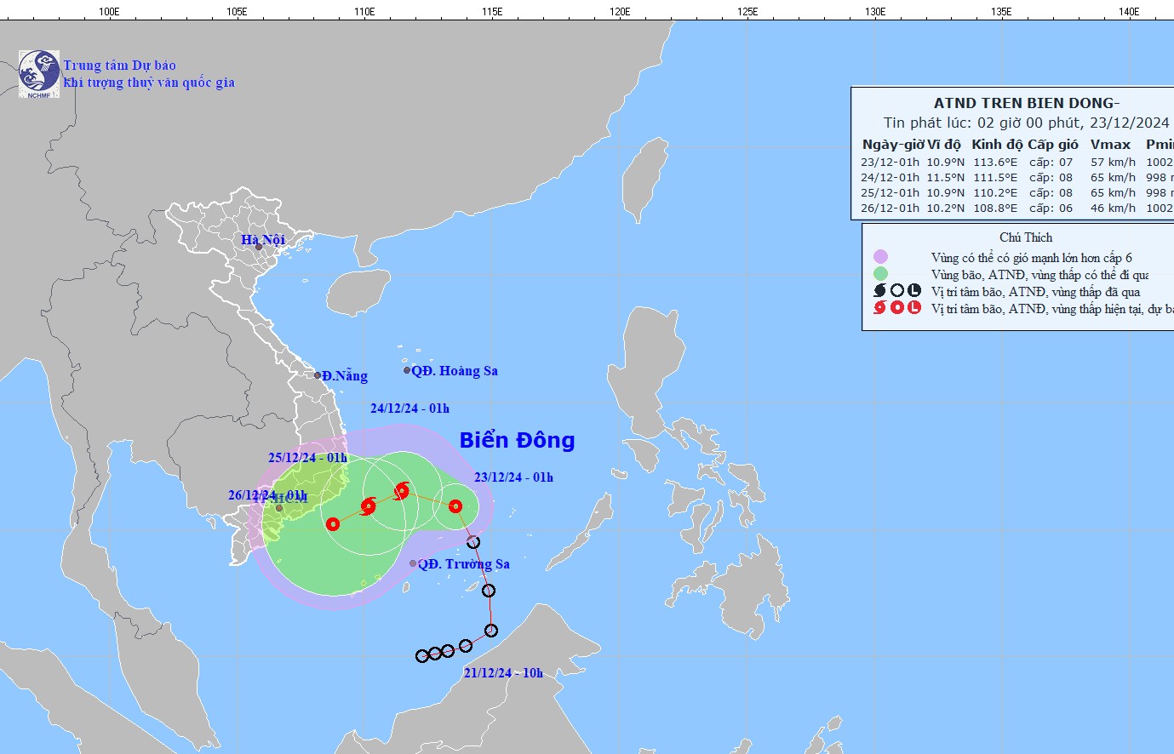Click 'Trung tâm Dự báo' header text
The width and height of the screenshot is (1174, 754).
119,66
